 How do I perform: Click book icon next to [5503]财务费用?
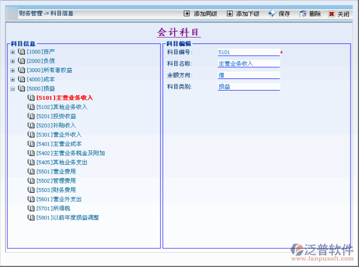point(31,190)
